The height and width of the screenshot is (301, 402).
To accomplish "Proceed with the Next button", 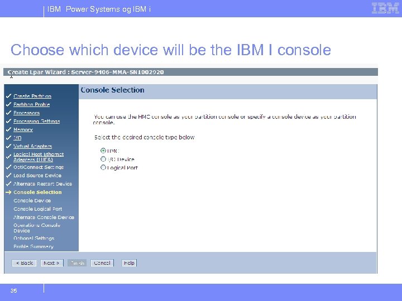I will click(x=51, y=263).
